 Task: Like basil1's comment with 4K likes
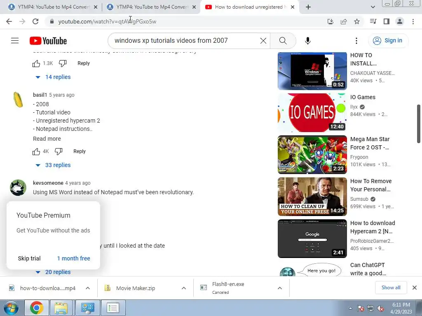click(x=36, y=151)
